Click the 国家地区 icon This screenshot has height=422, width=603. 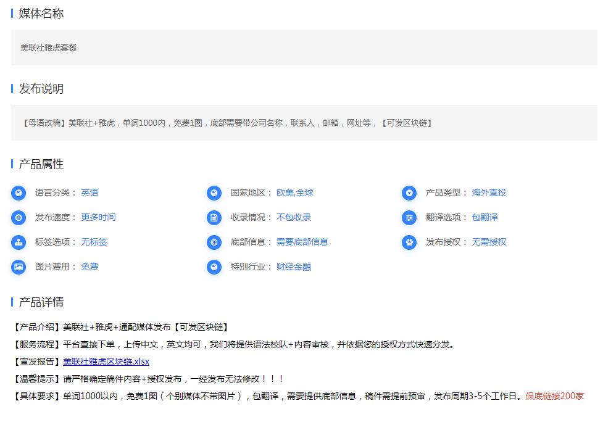(x=214, y=193)
